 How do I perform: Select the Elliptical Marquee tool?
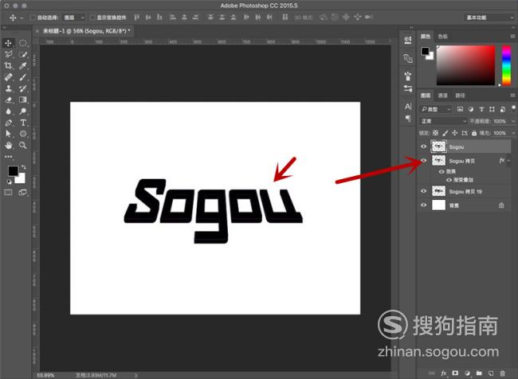click(x=22, y=43)
